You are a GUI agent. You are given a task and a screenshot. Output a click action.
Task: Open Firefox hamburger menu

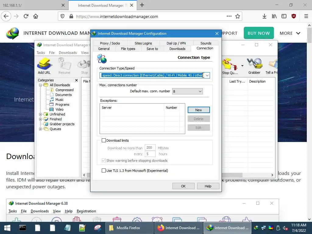[306, 16]
